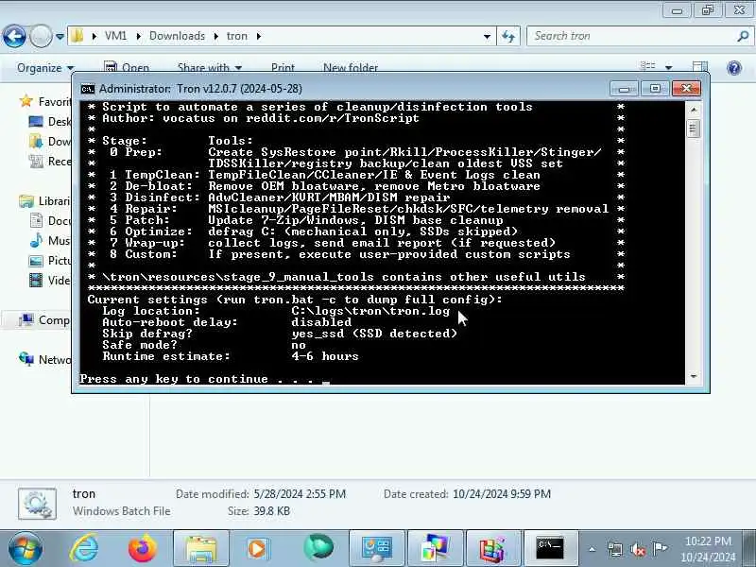Select Music library in navigation pane
Screen dimensions: 756x567
point(50,241)
